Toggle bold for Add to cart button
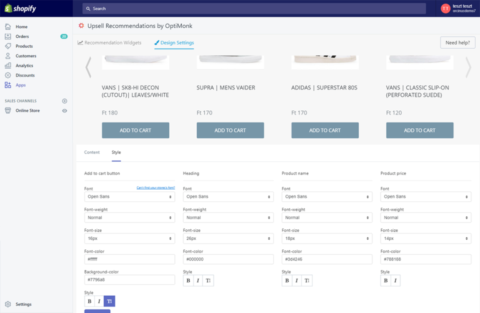Viewport: 480px width, 313px height. (89, 301)
